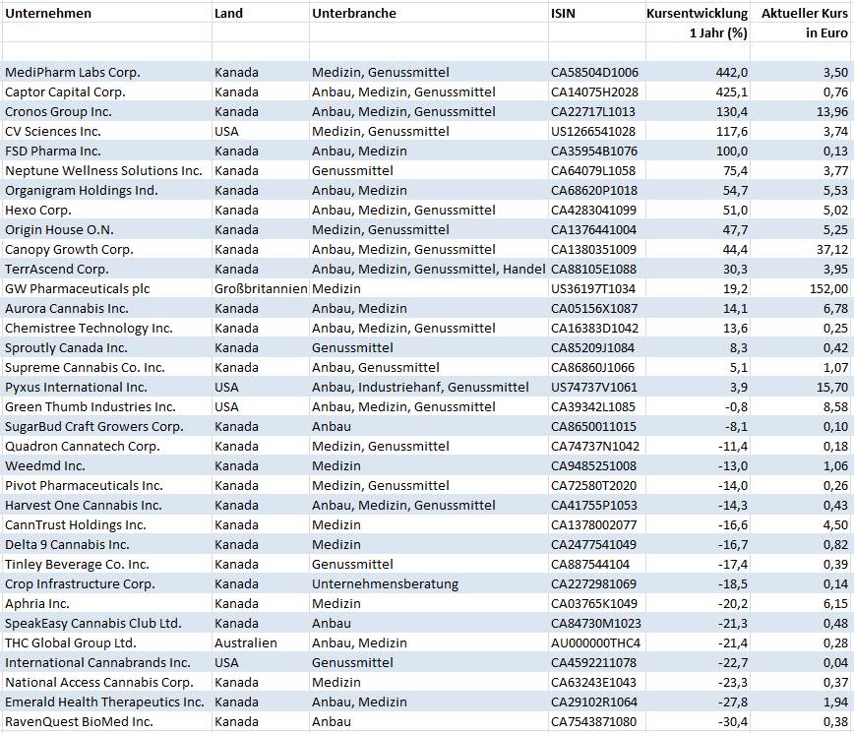This screenshot has height=733, width=854.
Task: Click the Canopy Growth Corp. cell
Action: (x=106, y=249)
